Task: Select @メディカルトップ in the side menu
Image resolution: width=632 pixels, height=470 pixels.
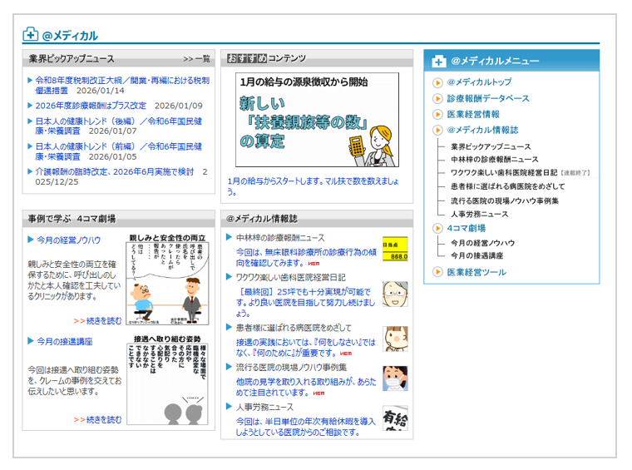Action: tap(479, 82)
